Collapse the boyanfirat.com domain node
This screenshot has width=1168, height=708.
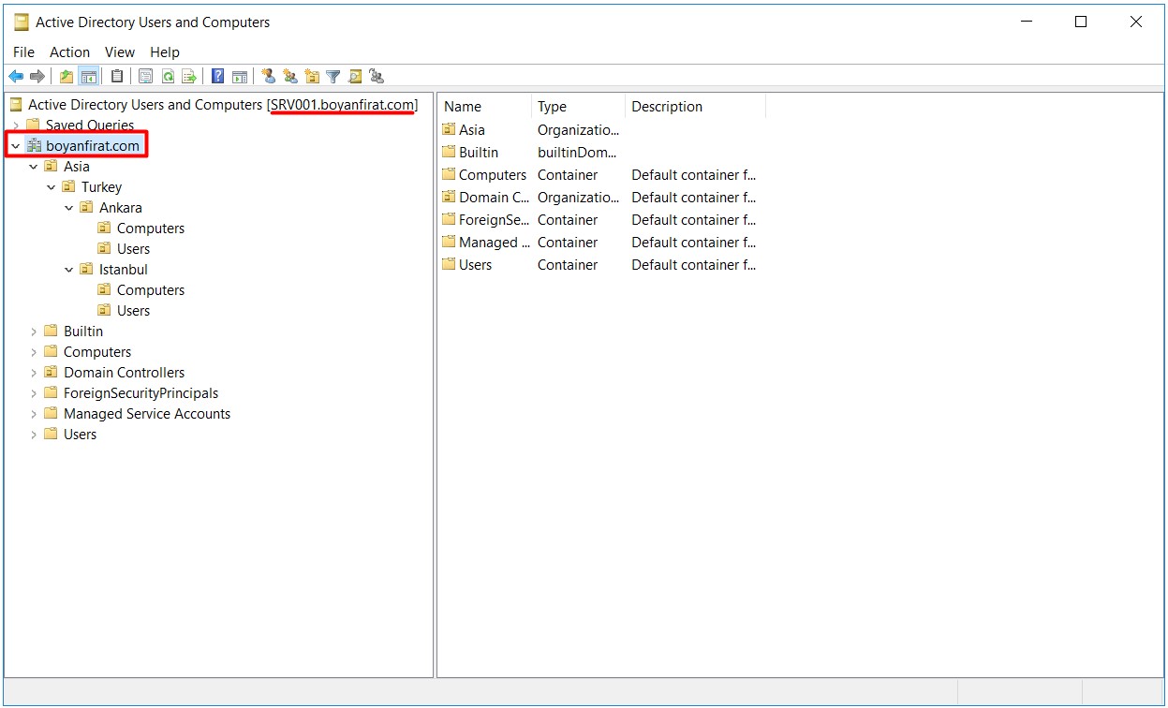click(x=16, y=146)
